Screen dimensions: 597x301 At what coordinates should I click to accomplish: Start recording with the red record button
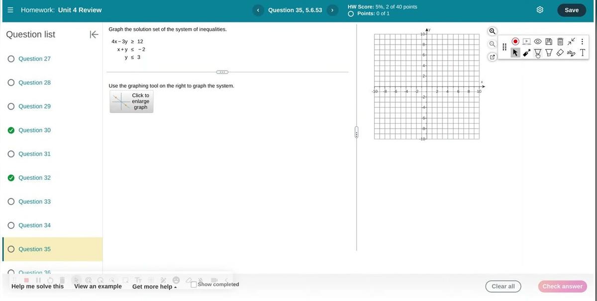pyautogui.click(x=515, y=41)
